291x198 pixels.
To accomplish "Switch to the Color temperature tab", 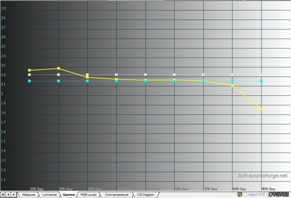I will 116,195.
